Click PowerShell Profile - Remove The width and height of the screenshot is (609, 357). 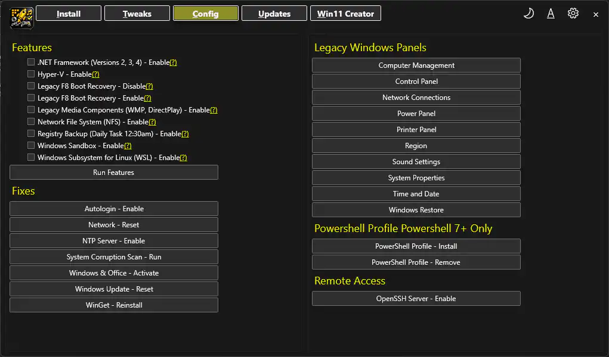416,262
